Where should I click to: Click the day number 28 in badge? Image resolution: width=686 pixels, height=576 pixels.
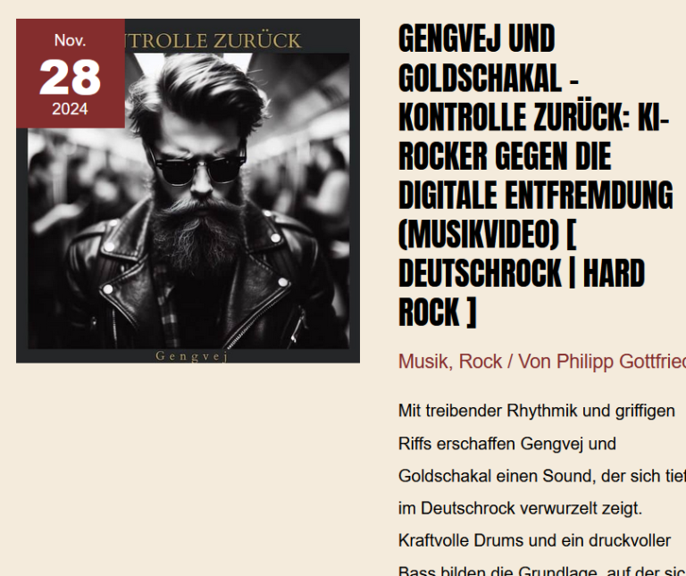(x=70, y=78)
